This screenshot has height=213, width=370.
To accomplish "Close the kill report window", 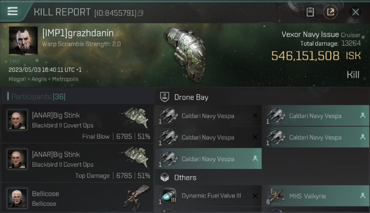I will 355,12.
